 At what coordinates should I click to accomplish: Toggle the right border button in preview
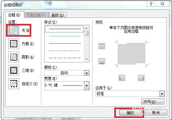click(x=141, y=78)
